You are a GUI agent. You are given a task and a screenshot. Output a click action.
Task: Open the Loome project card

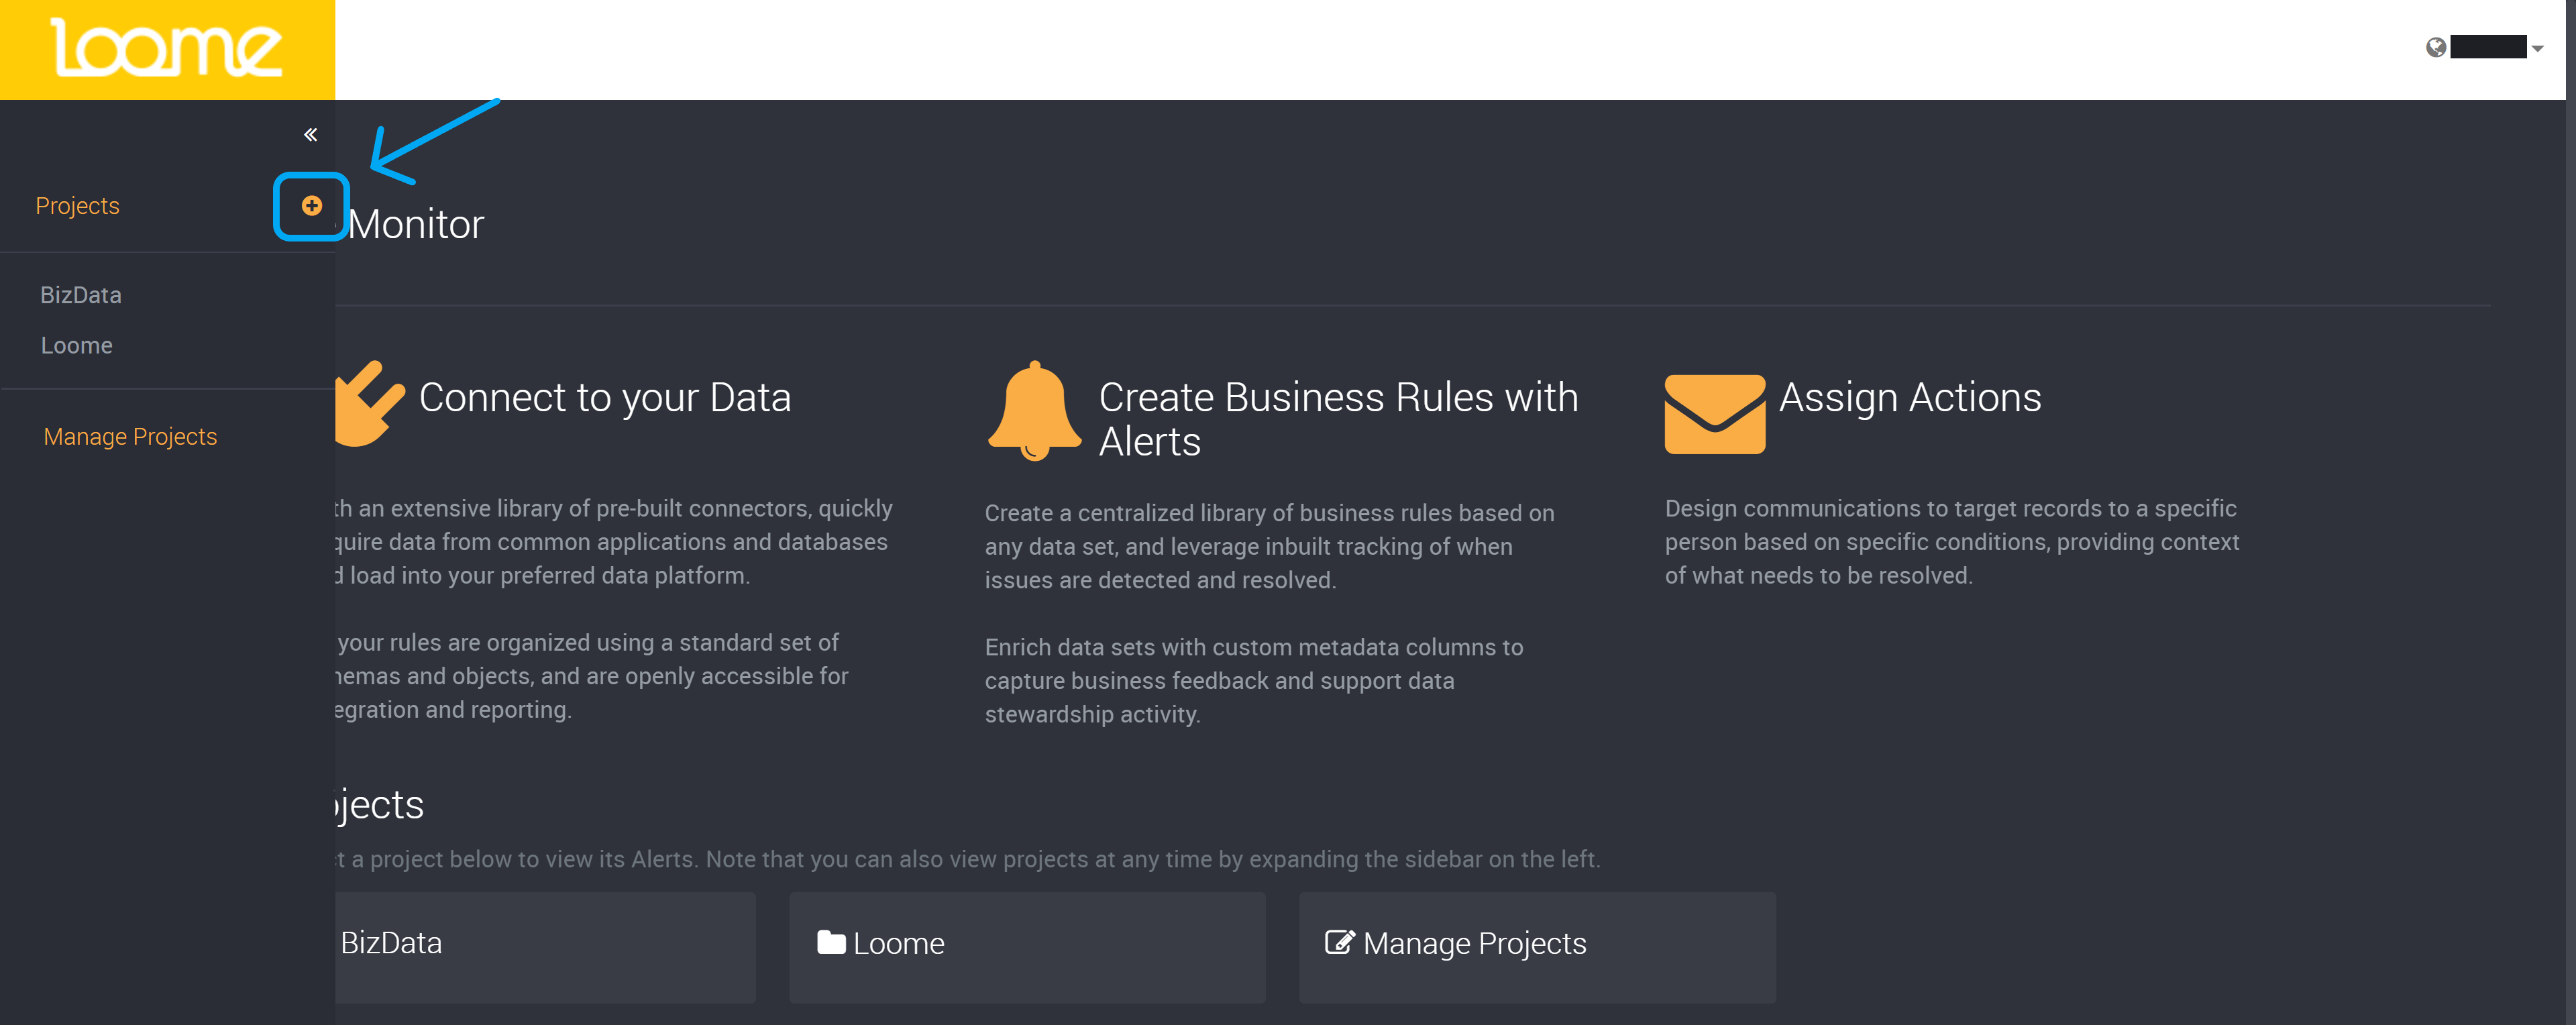pyautogui.click(x=1027, y=947)
